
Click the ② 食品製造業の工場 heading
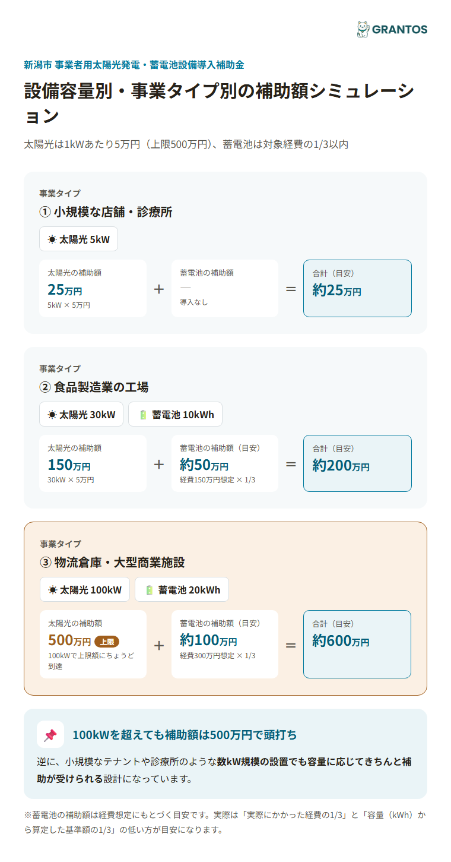click(x=94, y=387)
